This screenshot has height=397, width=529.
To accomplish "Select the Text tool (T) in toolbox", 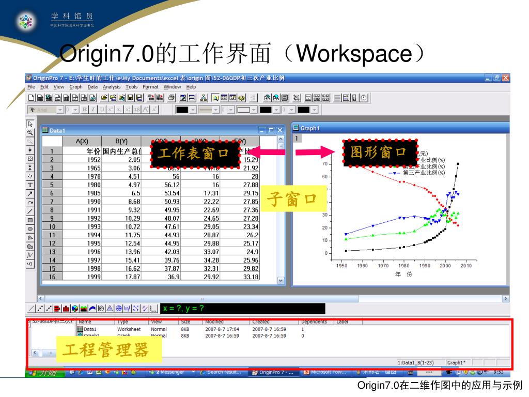I will pyautogui.click(x=30, y=185).
